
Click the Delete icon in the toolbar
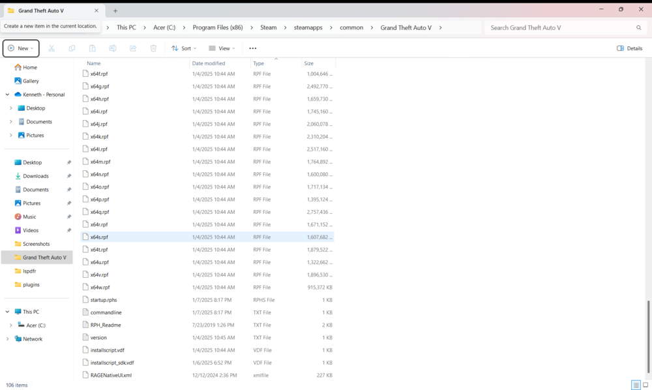pyautogui.click(x=153, y=48)
